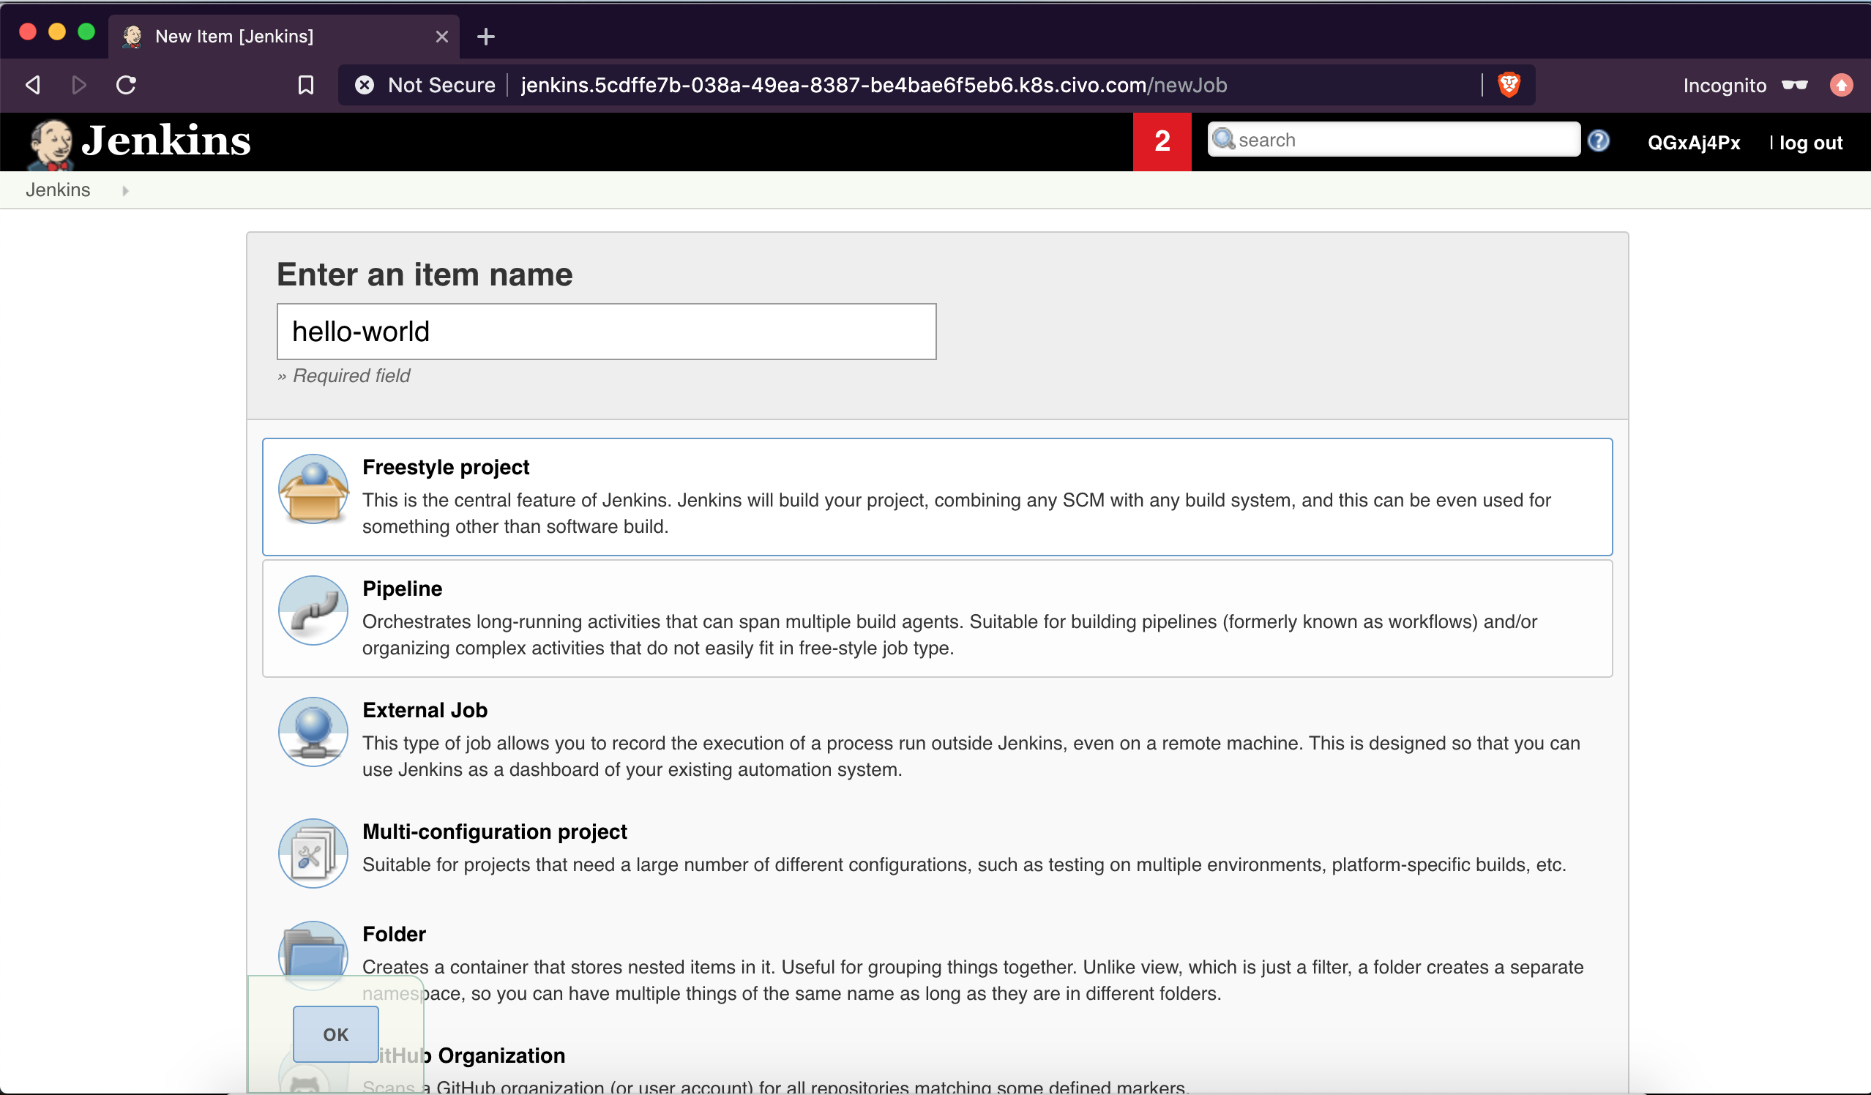Open the red notifications badge showing 2
This screenshot has width=1871, height=1095.
point(1162,141)
